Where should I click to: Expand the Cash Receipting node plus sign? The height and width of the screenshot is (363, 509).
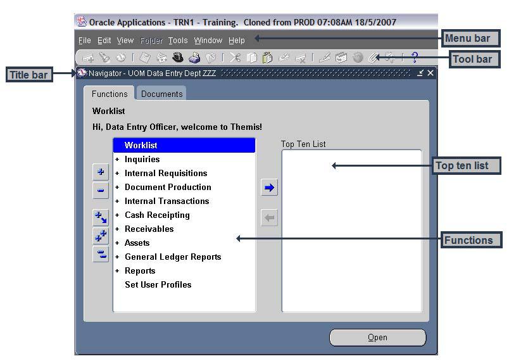point(117,215)
